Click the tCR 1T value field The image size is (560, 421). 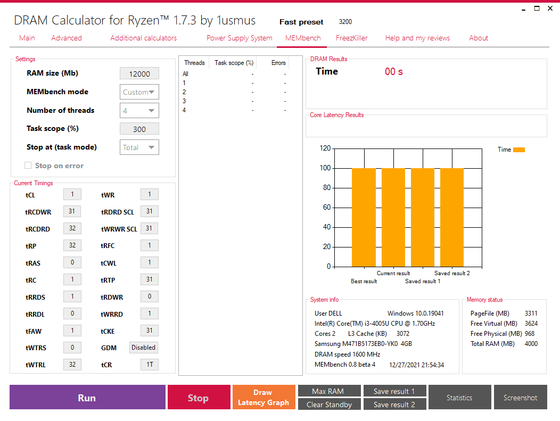[149, 365]
